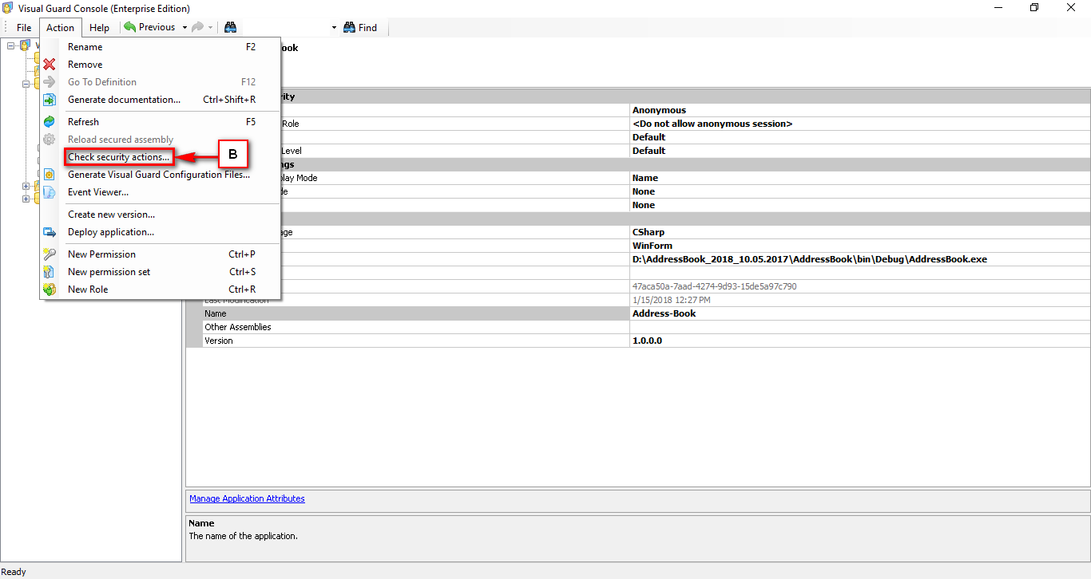Click the grayed forward arrow in the toolbar

(197, 27)
